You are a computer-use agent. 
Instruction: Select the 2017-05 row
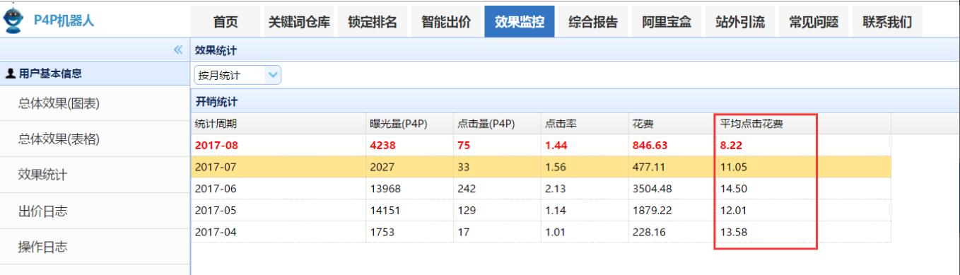(541, 210)
